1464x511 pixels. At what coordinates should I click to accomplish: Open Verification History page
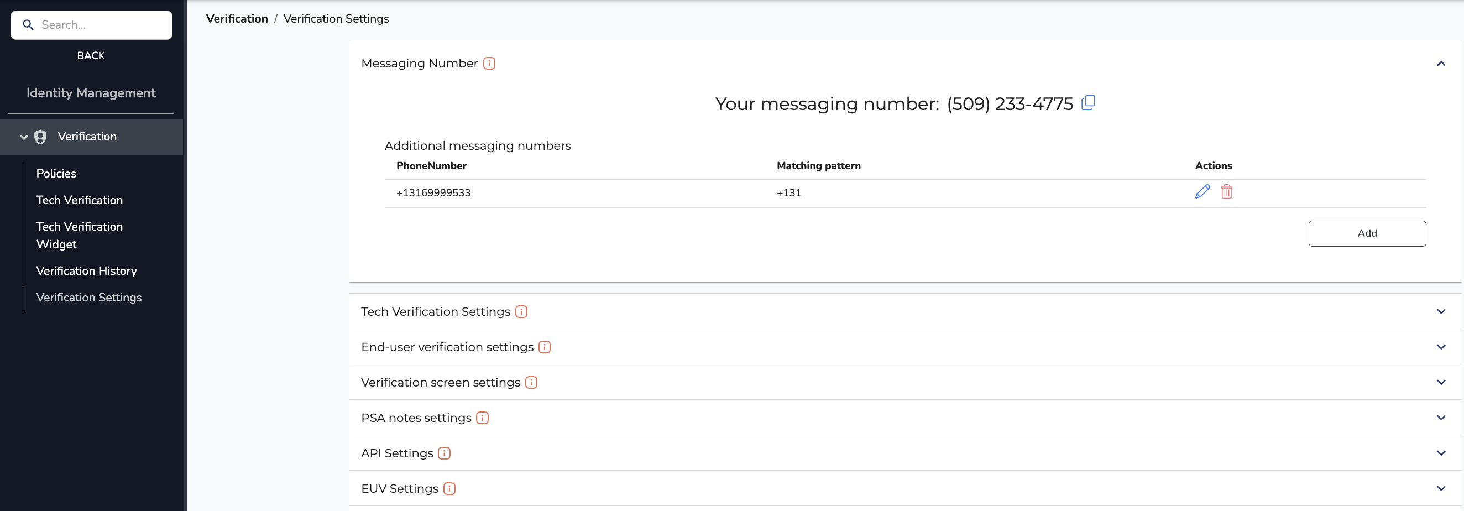[x=86, y=270]
